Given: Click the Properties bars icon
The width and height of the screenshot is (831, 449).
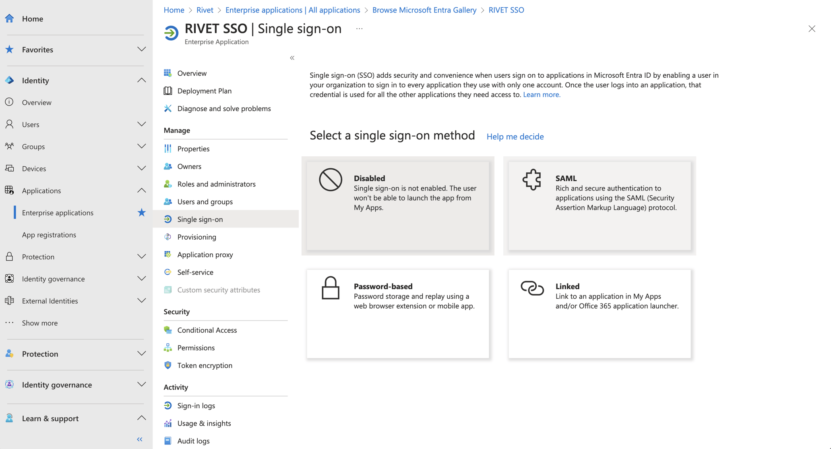Looking at the screenshot, I should 168,149.
